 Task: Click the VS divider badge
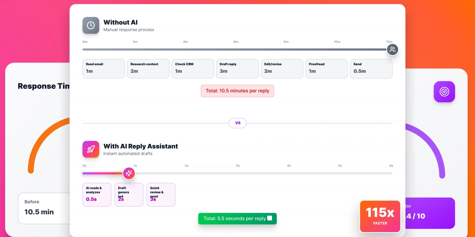237,123
